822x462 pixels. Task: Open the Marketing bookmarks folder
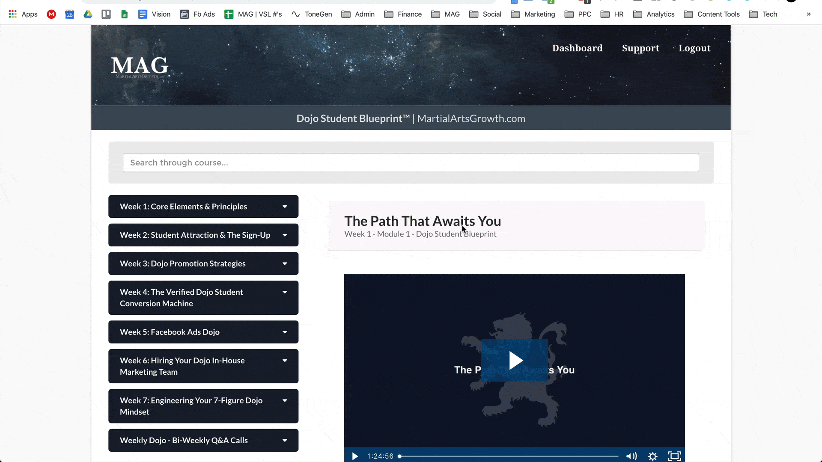pyautogui.click(x=533, y=14)
